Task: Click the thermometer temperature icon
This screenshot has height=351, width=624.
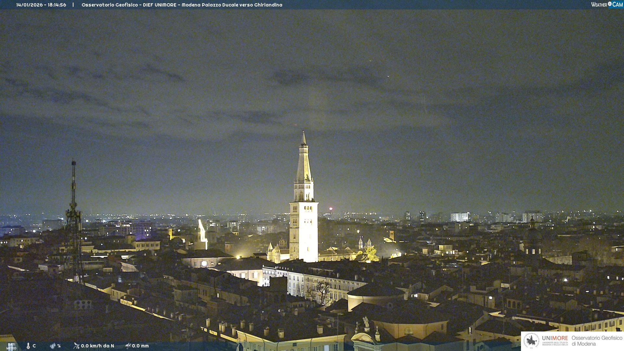Action: tap(28, 346)
